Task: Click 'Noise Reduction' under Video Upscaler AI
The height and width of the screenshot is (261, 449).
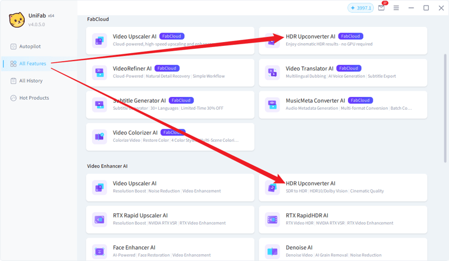Action: point(164,191)
